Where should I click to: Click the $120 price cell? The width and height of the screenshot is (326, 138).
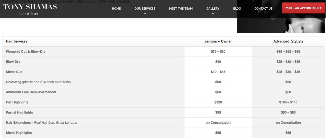(218, 102)
